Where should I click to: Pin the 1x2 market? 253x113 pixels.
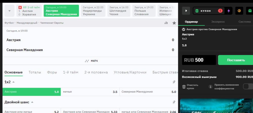click(174, 82)
